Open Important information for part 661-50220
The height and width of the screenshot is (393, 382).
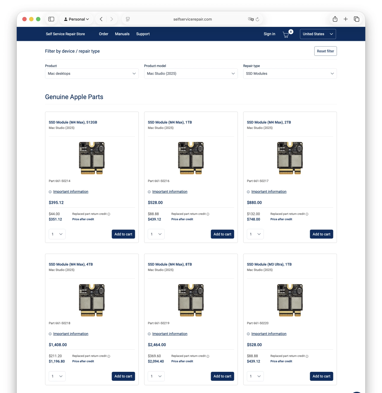(x=269, y=334)
